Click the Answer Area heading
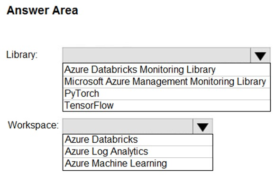This screenshot has height=175, width=275. (42, 10)
